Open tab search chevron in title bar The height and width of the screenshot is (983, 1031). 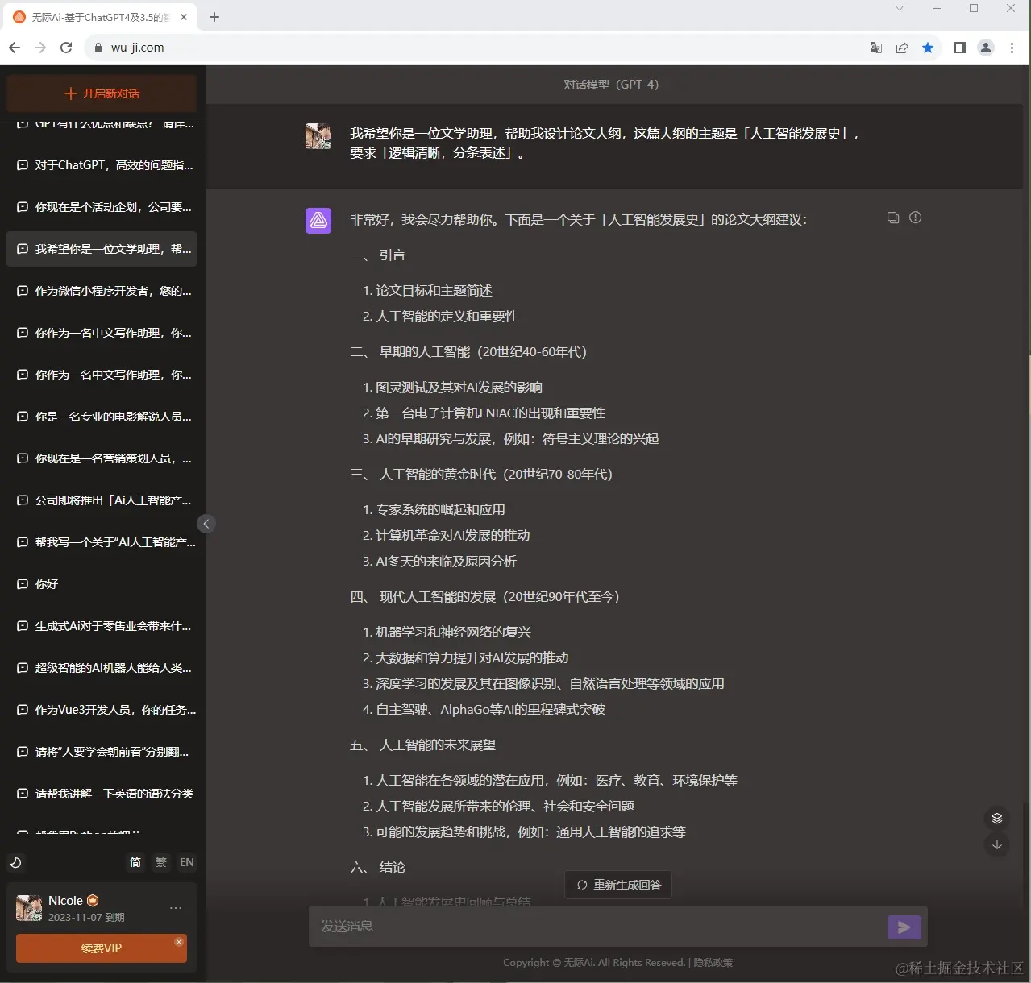900,9
